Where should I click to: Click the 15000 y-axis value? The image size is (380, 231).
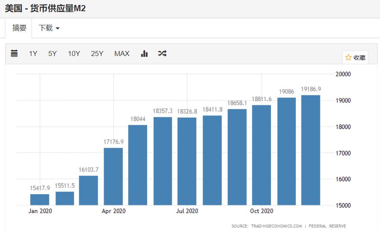343,206
